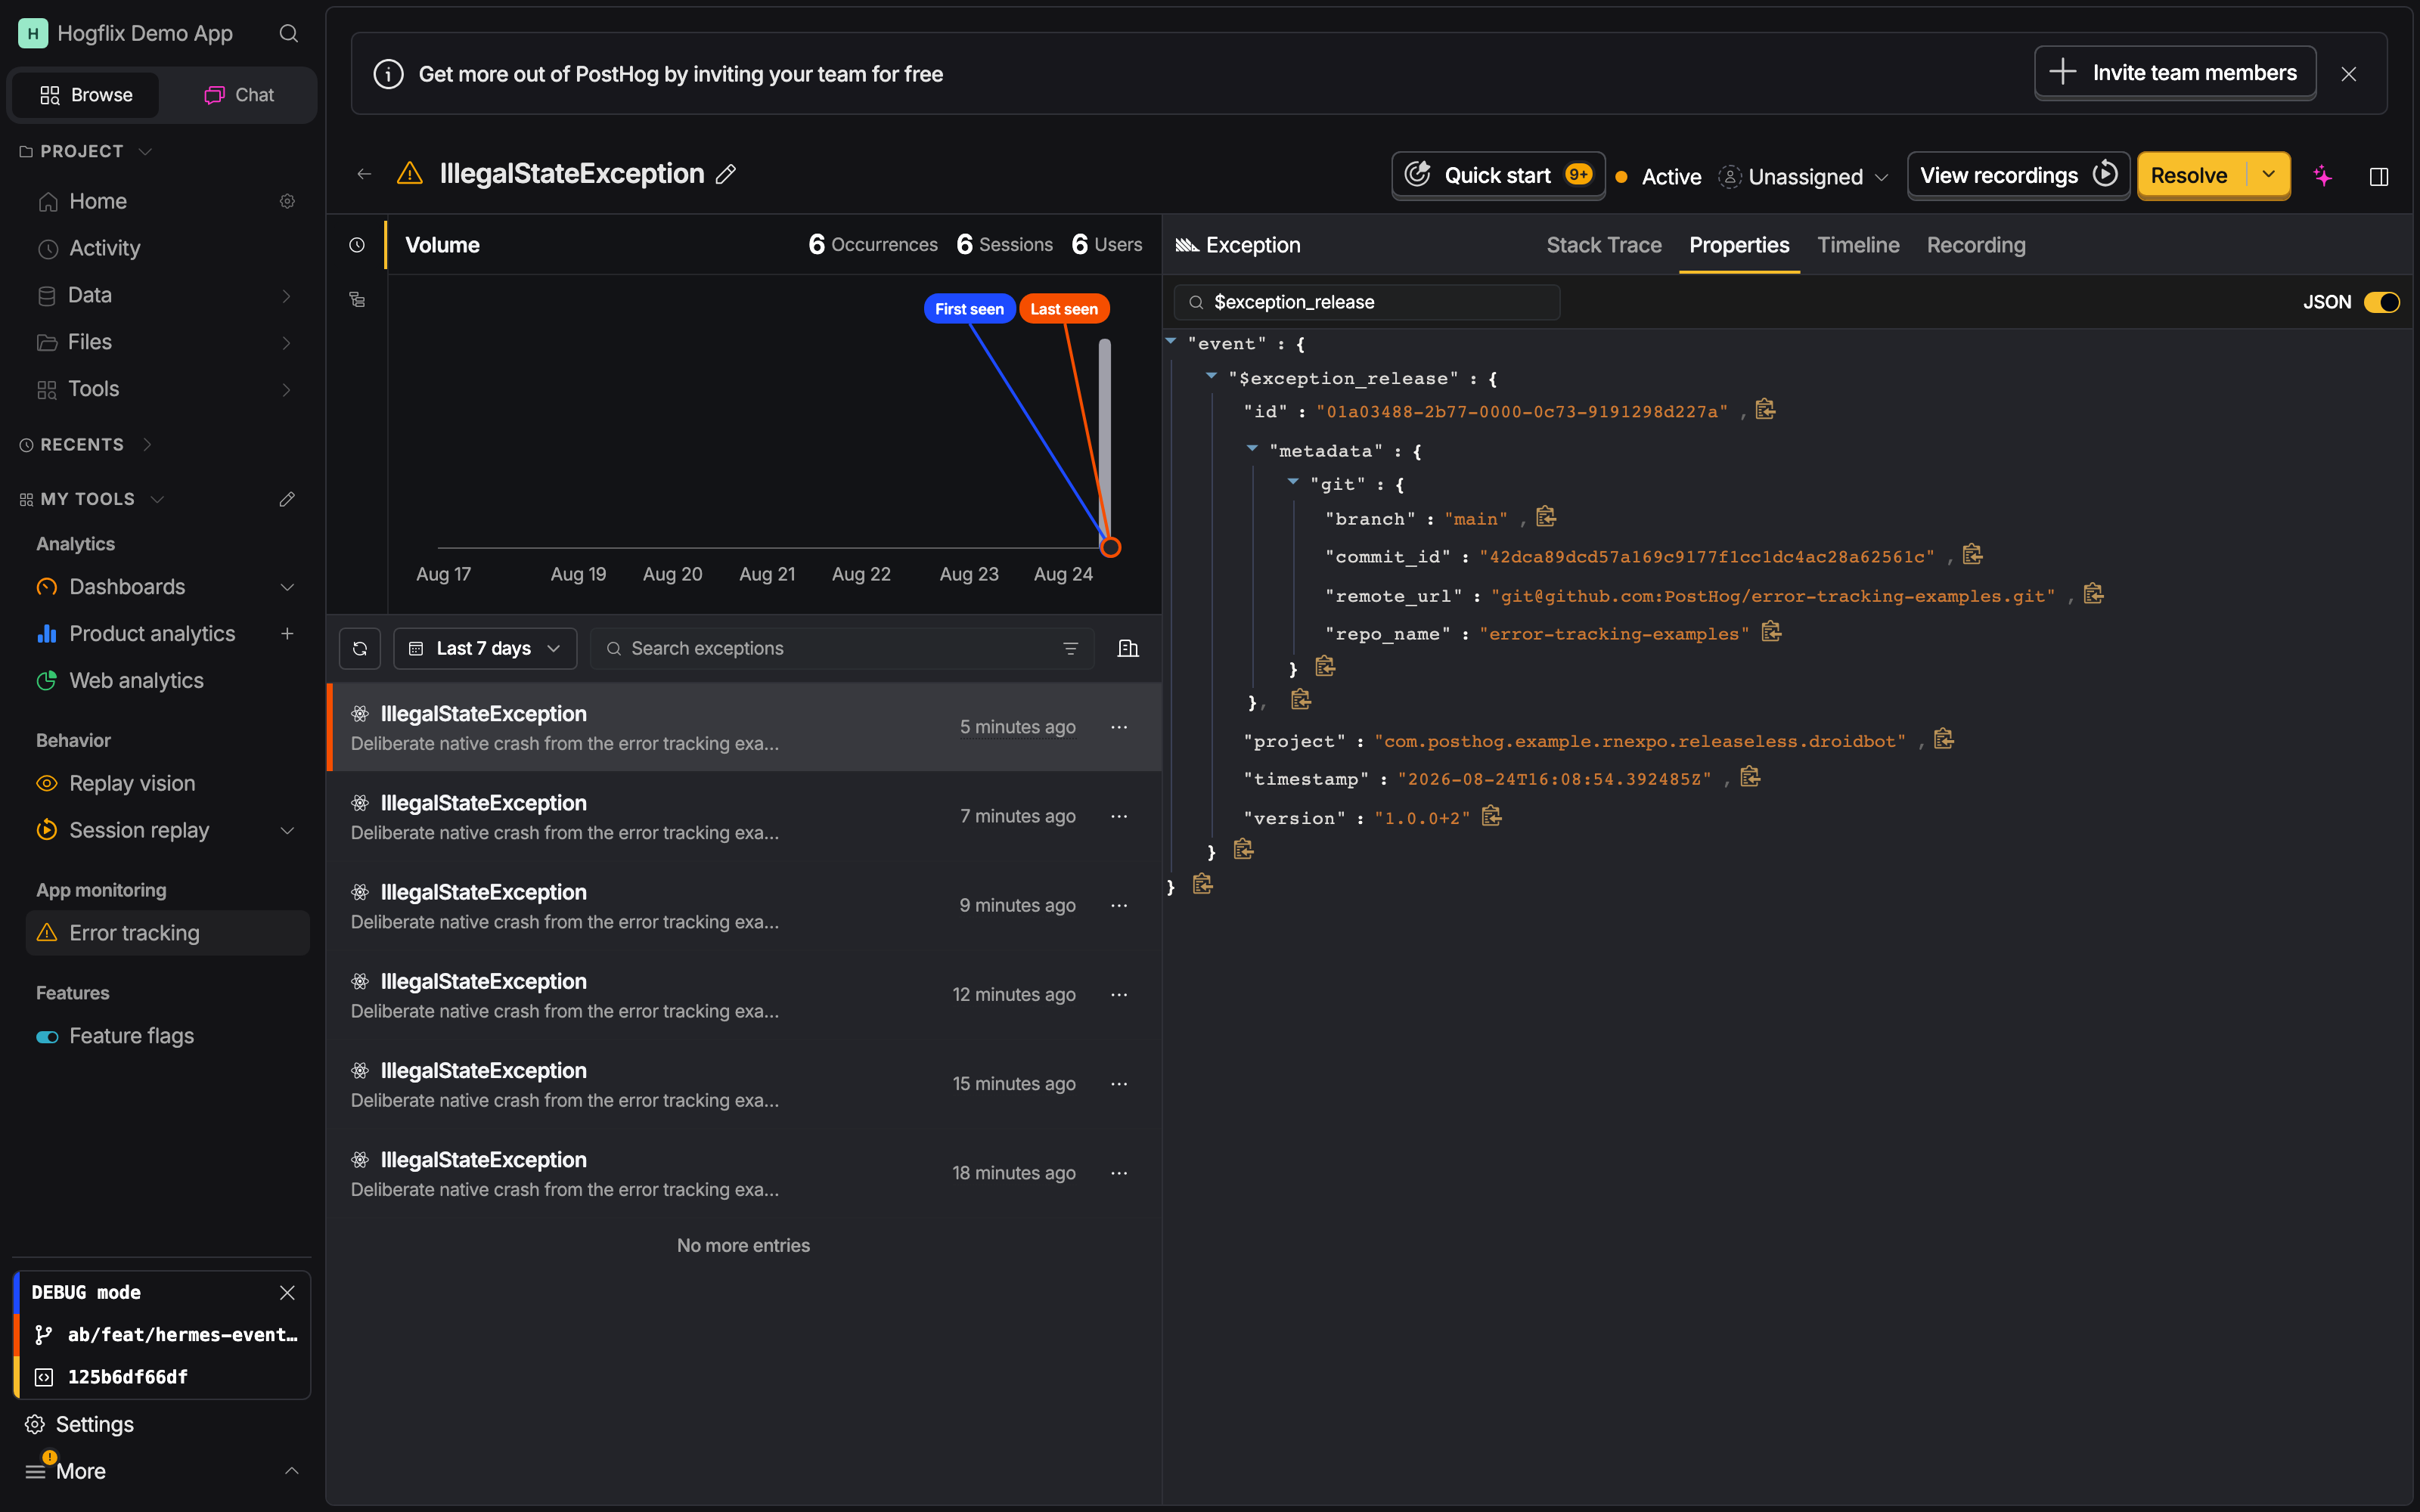Go back with the left arrow icon
2420x1512 pixels.
coord(364,174)
